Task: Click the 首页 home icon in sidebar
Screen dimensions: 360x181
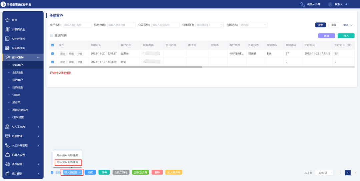Action: click(7, 20)
